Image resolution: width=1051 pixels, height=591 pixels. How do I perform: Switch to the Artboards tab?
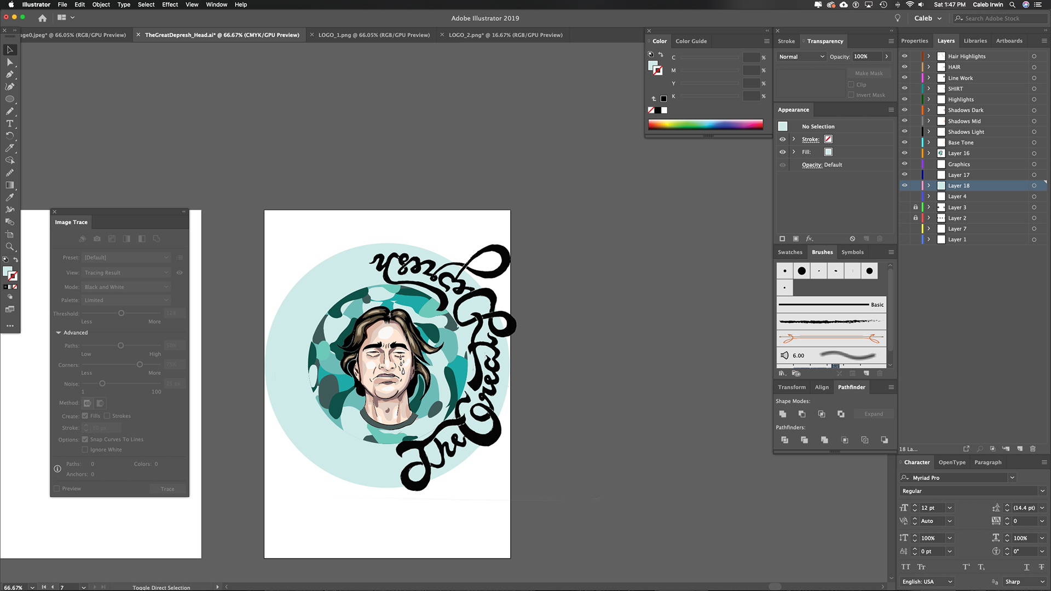1009,41
